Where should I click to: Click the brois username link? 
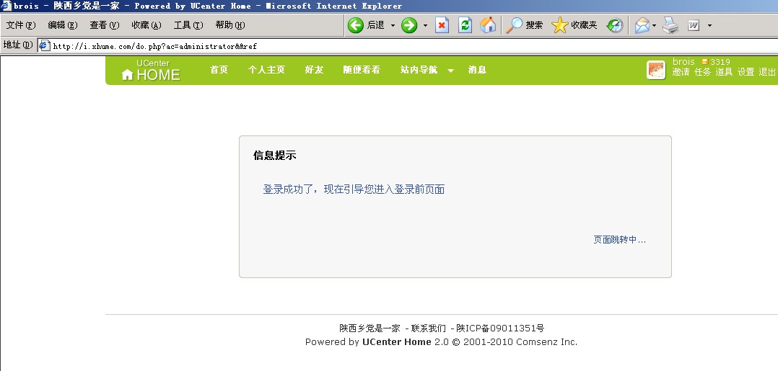tap(683, 62)
